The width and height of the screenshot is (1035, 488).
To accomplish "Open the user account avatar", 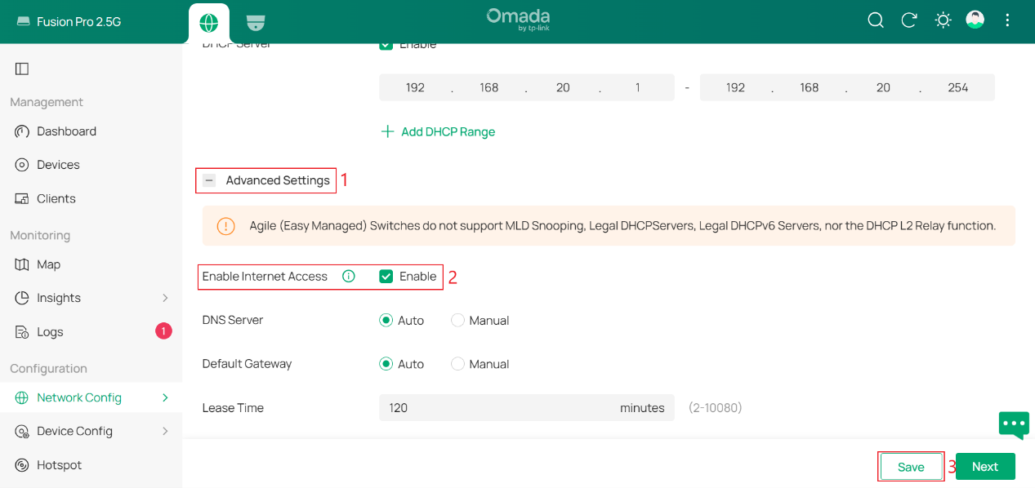I will [x=975, y=20].
